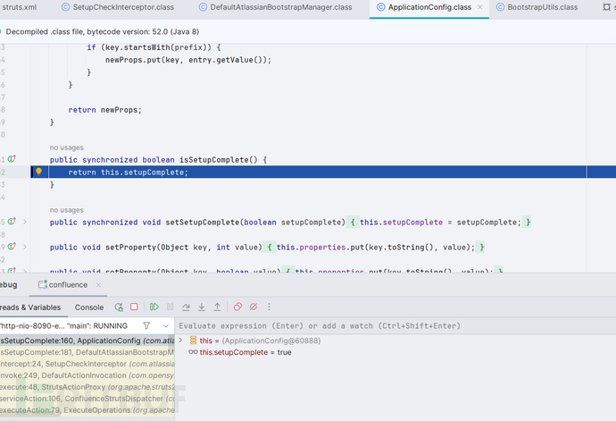Open the thread selector dropdown
This screenshot has width=616, height=421.
[x=166, y=326]
